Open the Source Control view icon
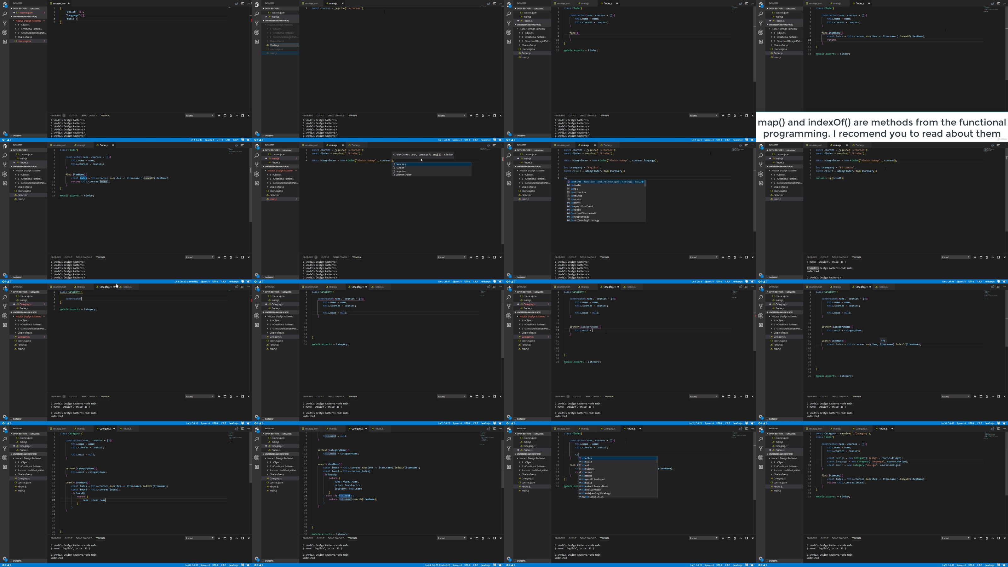The width and height of the screenshot is (1008, 567). pyautogui.click(x=4, y=23)
